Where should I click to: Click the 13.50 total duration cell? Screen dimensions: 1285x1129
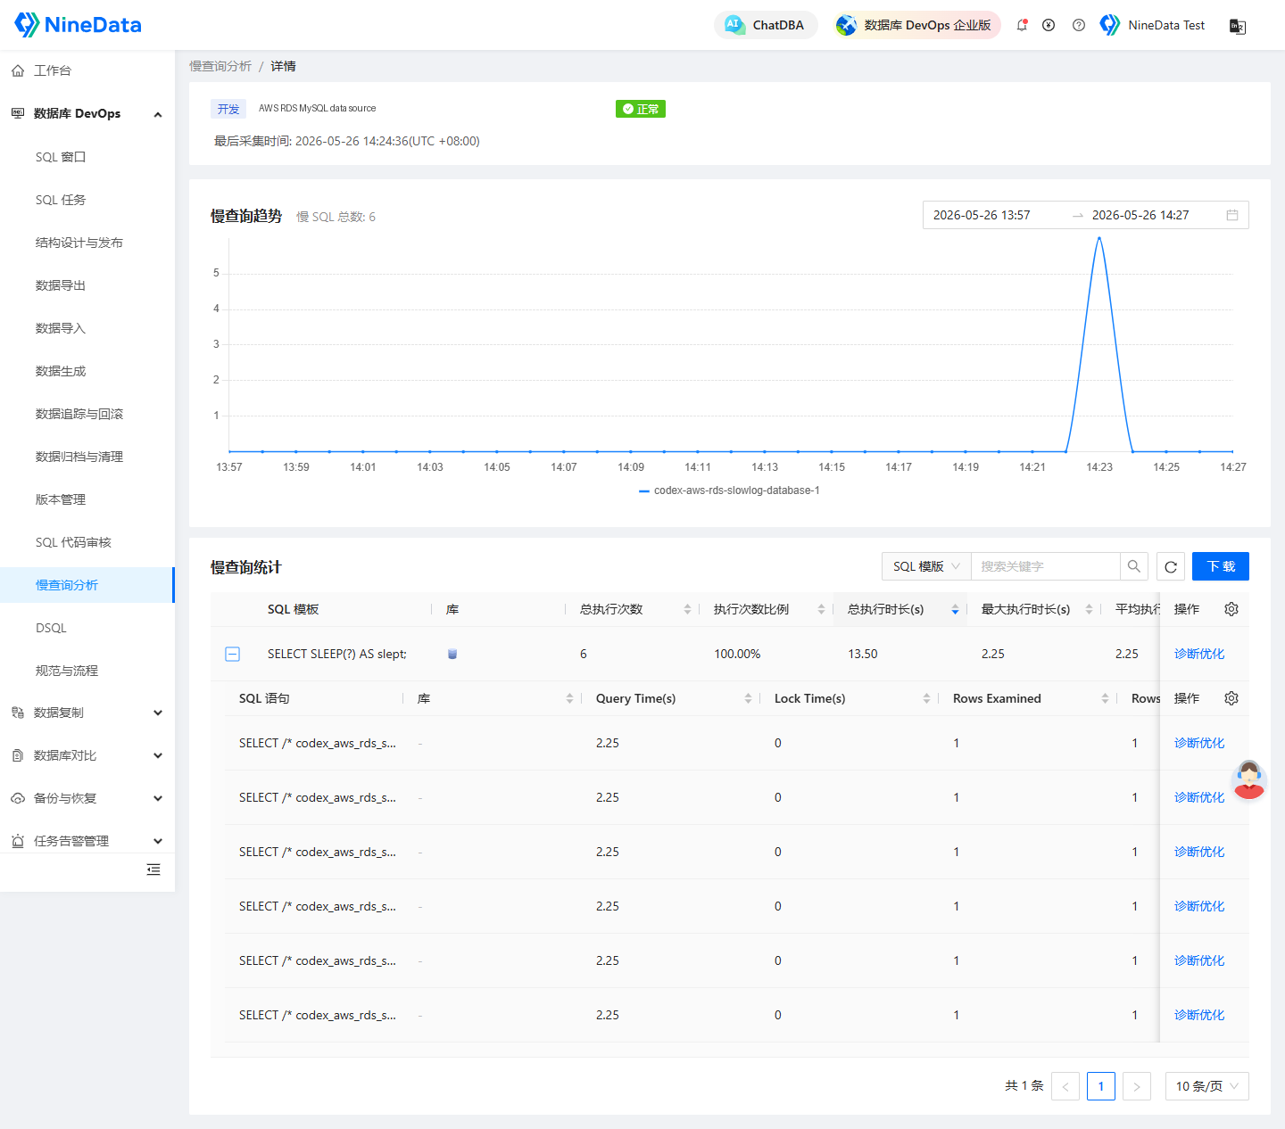pyautogui.click(x=863, y=654)
